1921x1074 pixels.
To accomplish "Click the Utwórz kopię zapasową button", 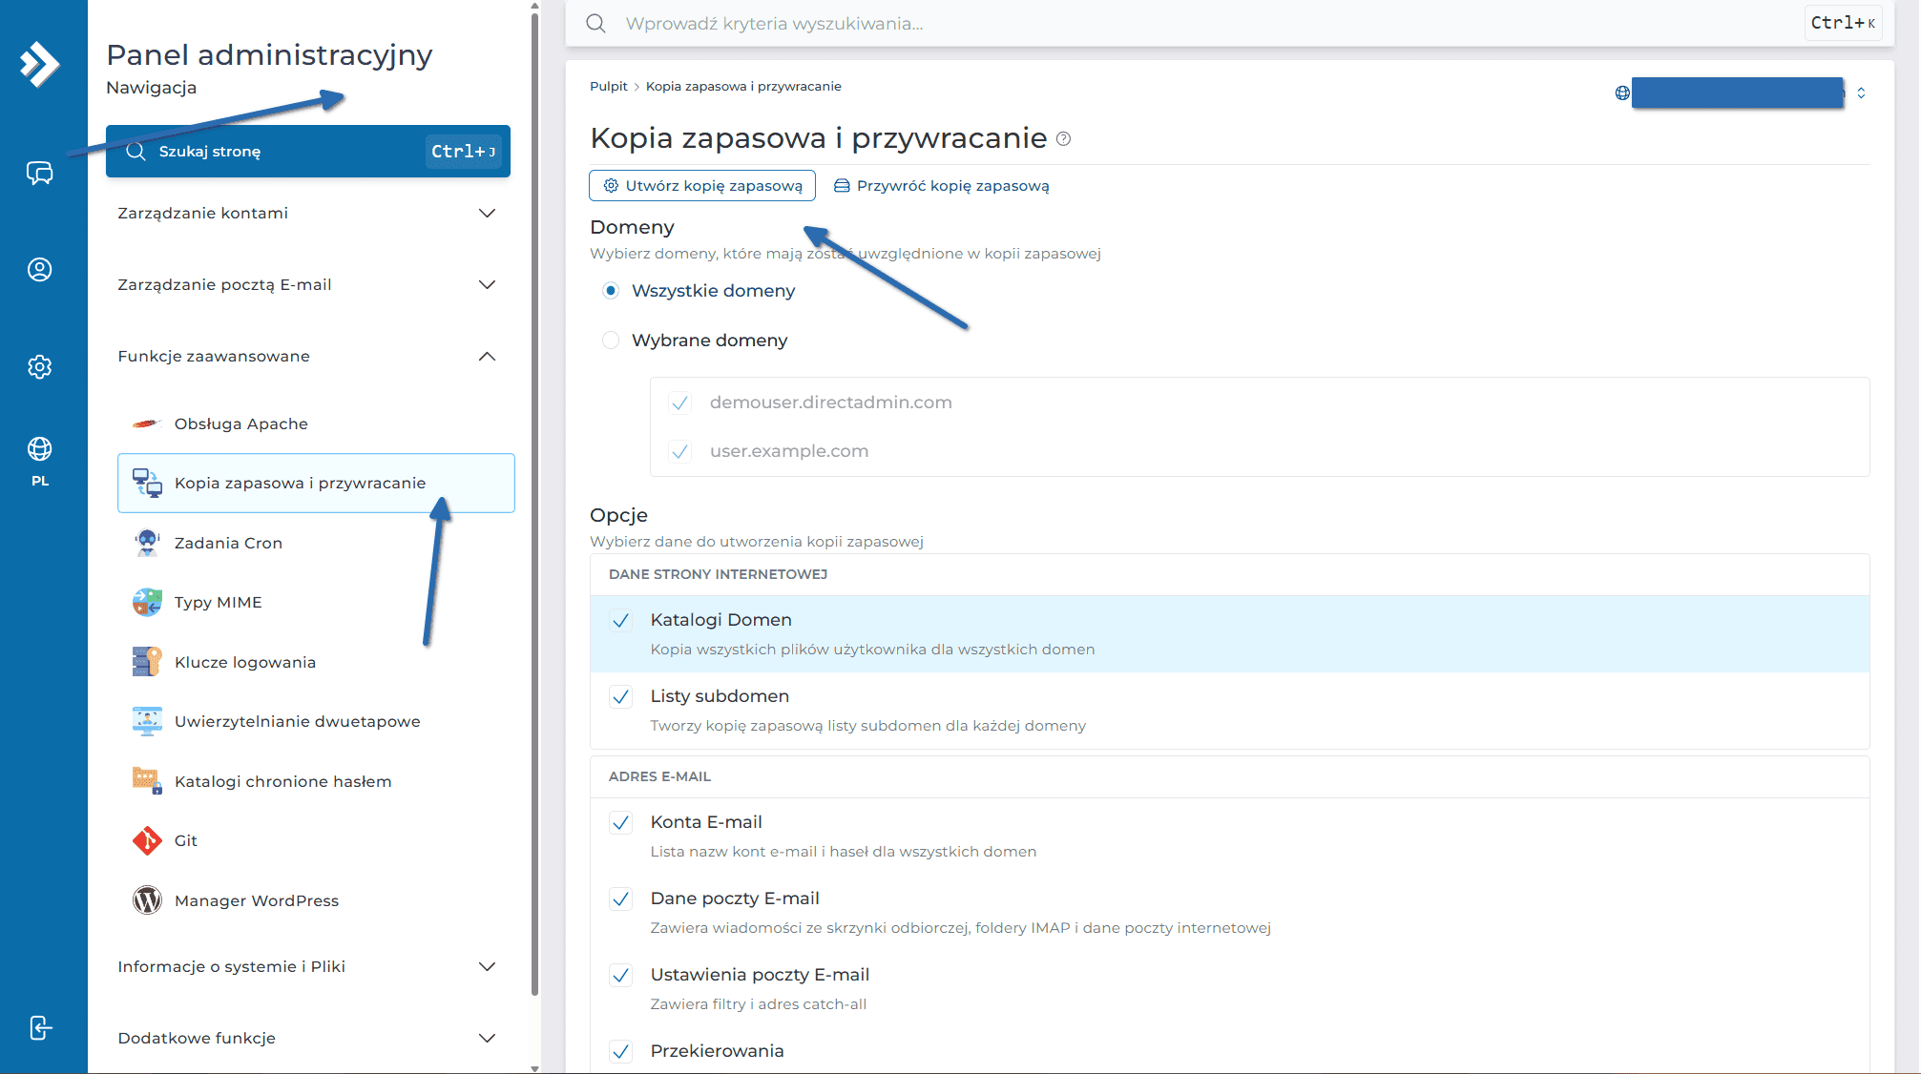I will [x=702, y=186].
